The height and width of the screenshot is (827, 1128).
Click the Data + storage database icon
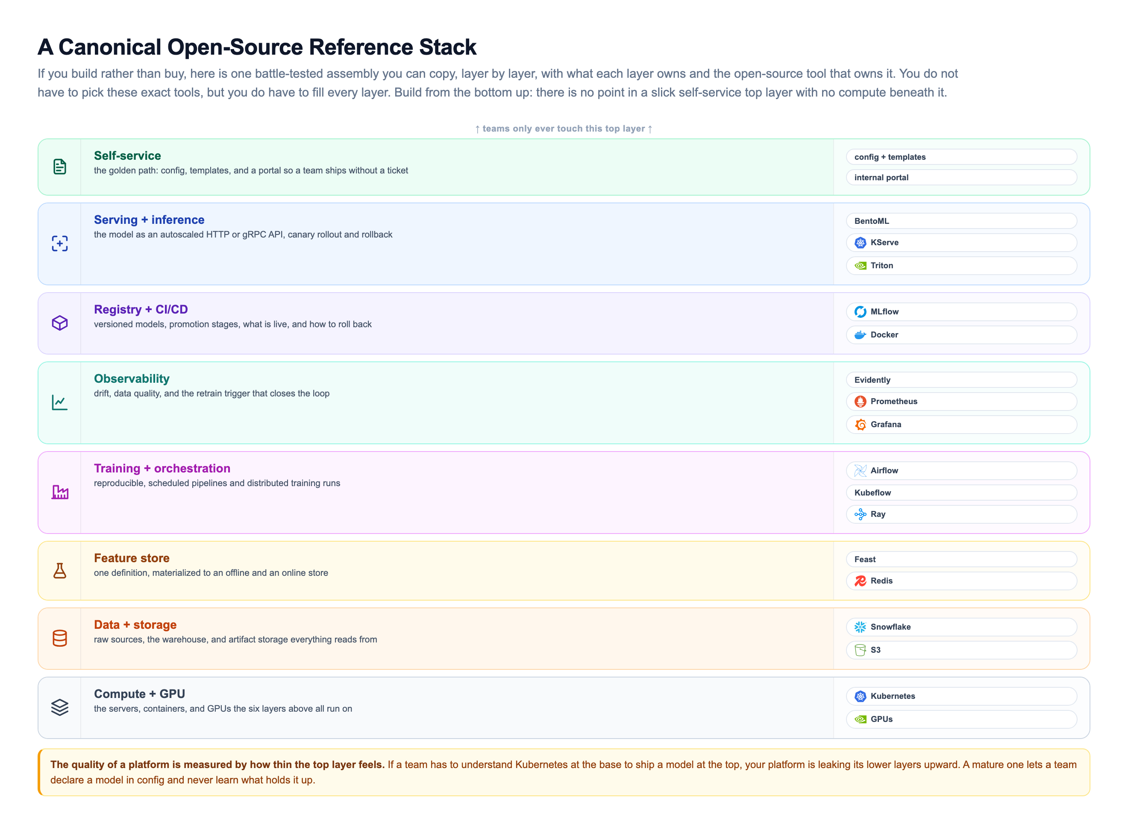[59, 638]
